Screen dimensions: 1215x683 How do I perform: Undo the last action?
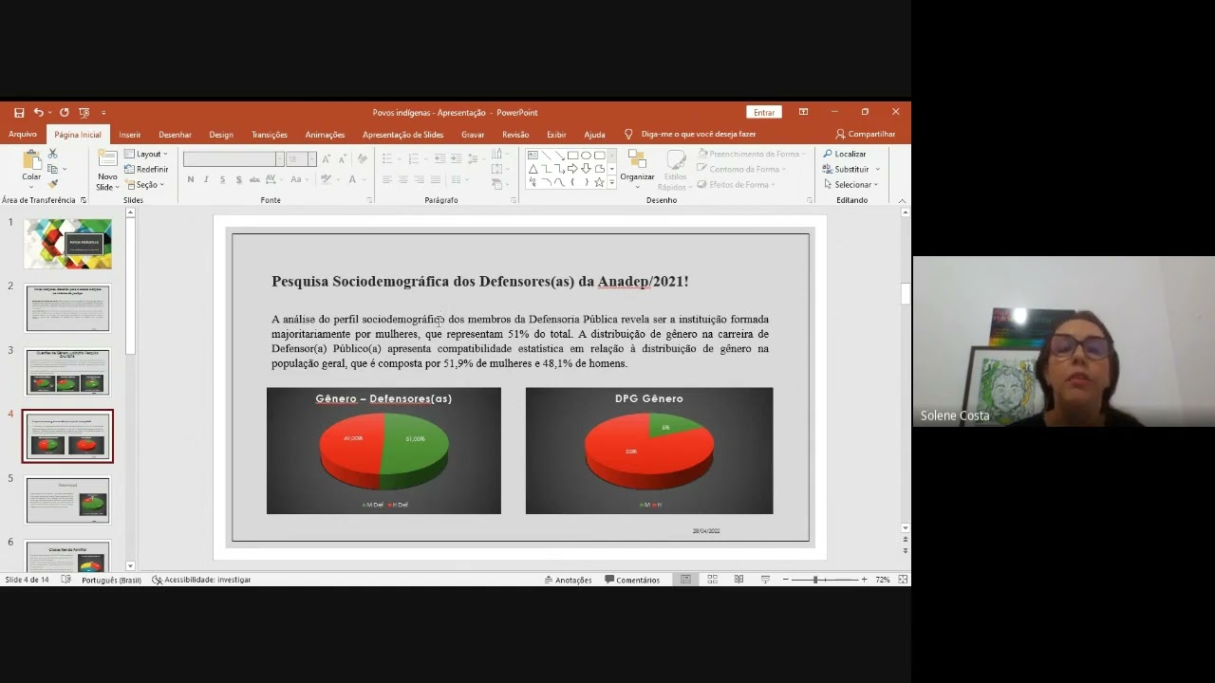pyautogui.click(x=39, y=112)
